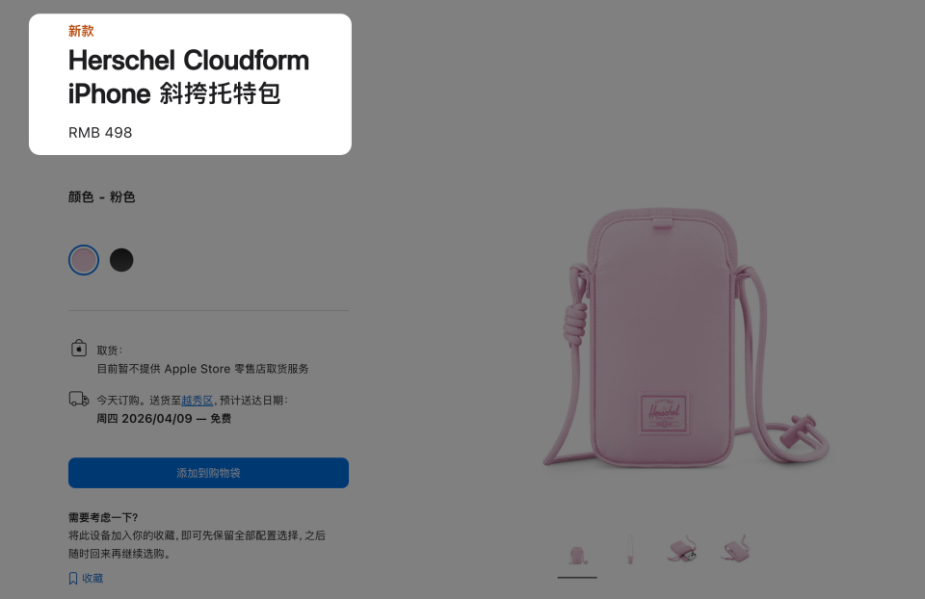Open the 越秀区 delivery location link
This screenshot has width=925, height=599.
click(197, 401)
